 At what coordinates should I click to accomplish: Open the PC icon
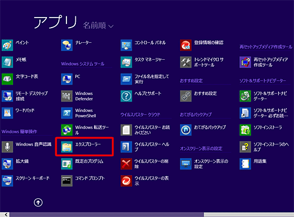67,79
